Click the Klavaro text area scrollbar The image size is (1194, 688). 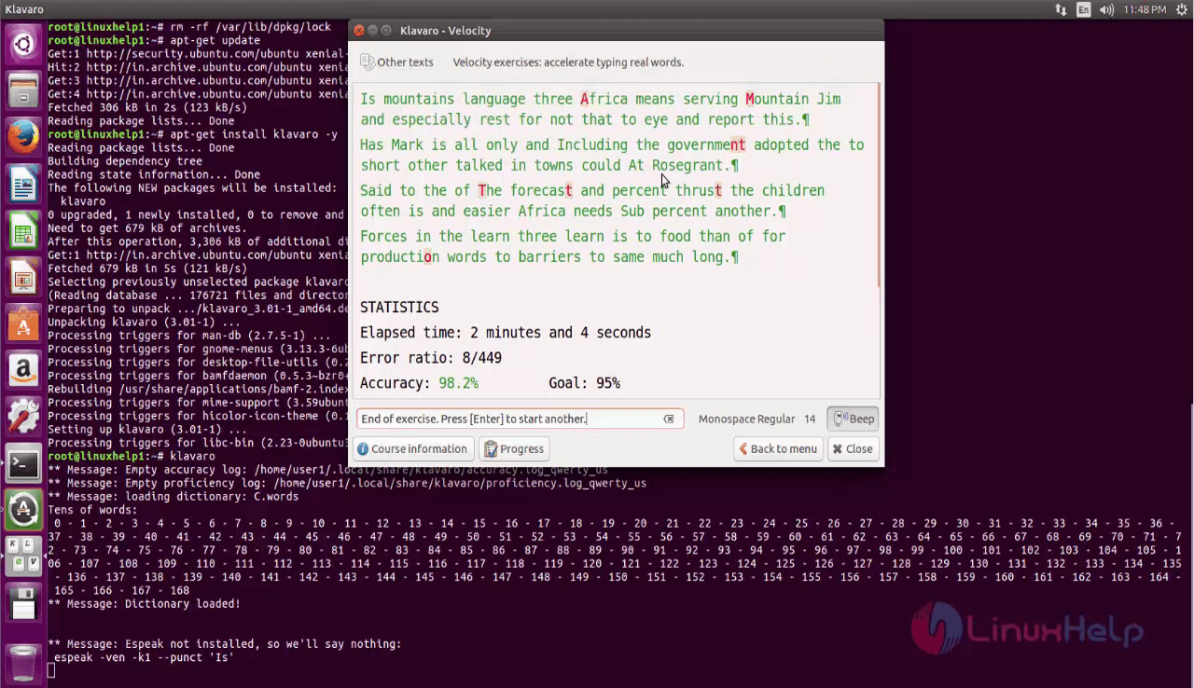[879, 185]
